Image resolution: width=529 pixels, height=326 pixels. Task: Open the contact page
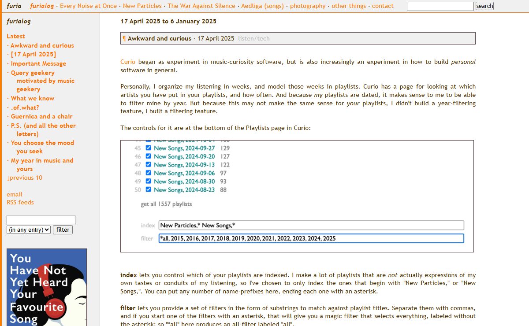[383, 6]
